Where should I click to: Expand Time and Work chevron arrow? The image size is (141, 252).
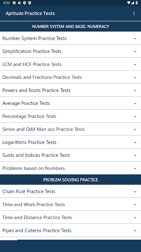tap(135, 204)
